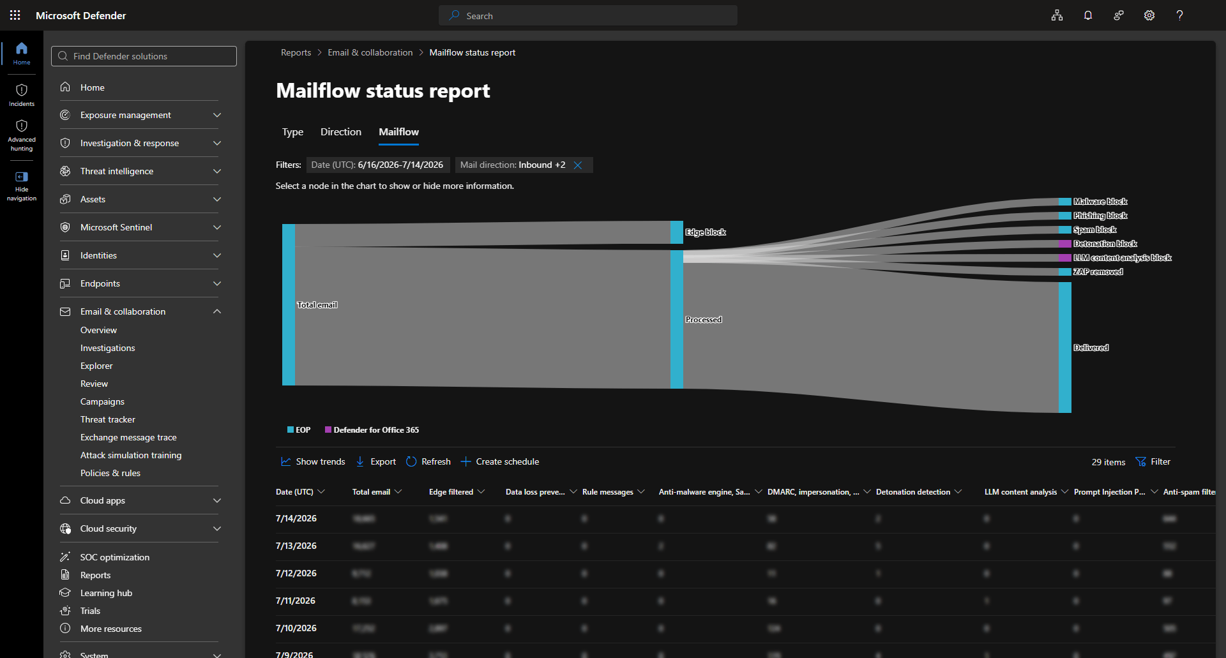Open Campaigns menu item
1226x658 pixels.
coord(102,401)
